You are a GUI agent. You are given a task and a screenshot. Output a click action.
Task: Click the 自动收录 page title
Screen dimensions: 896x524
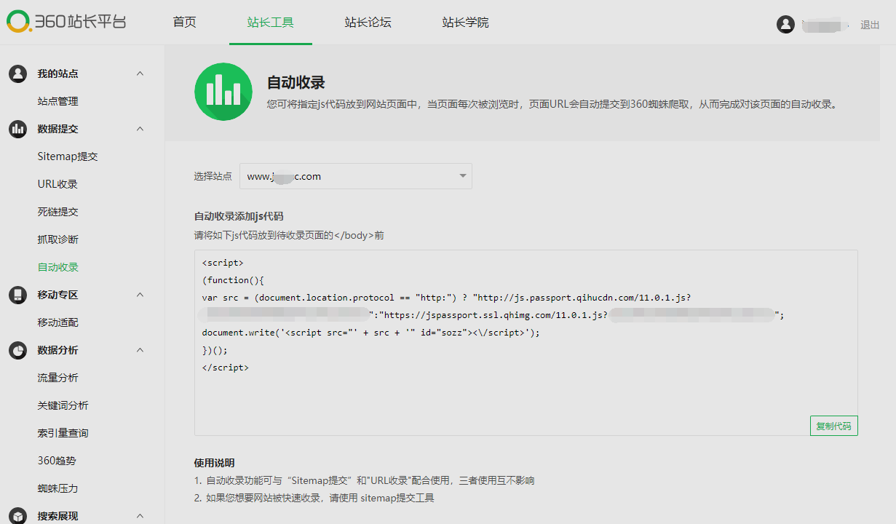[296, 82]
